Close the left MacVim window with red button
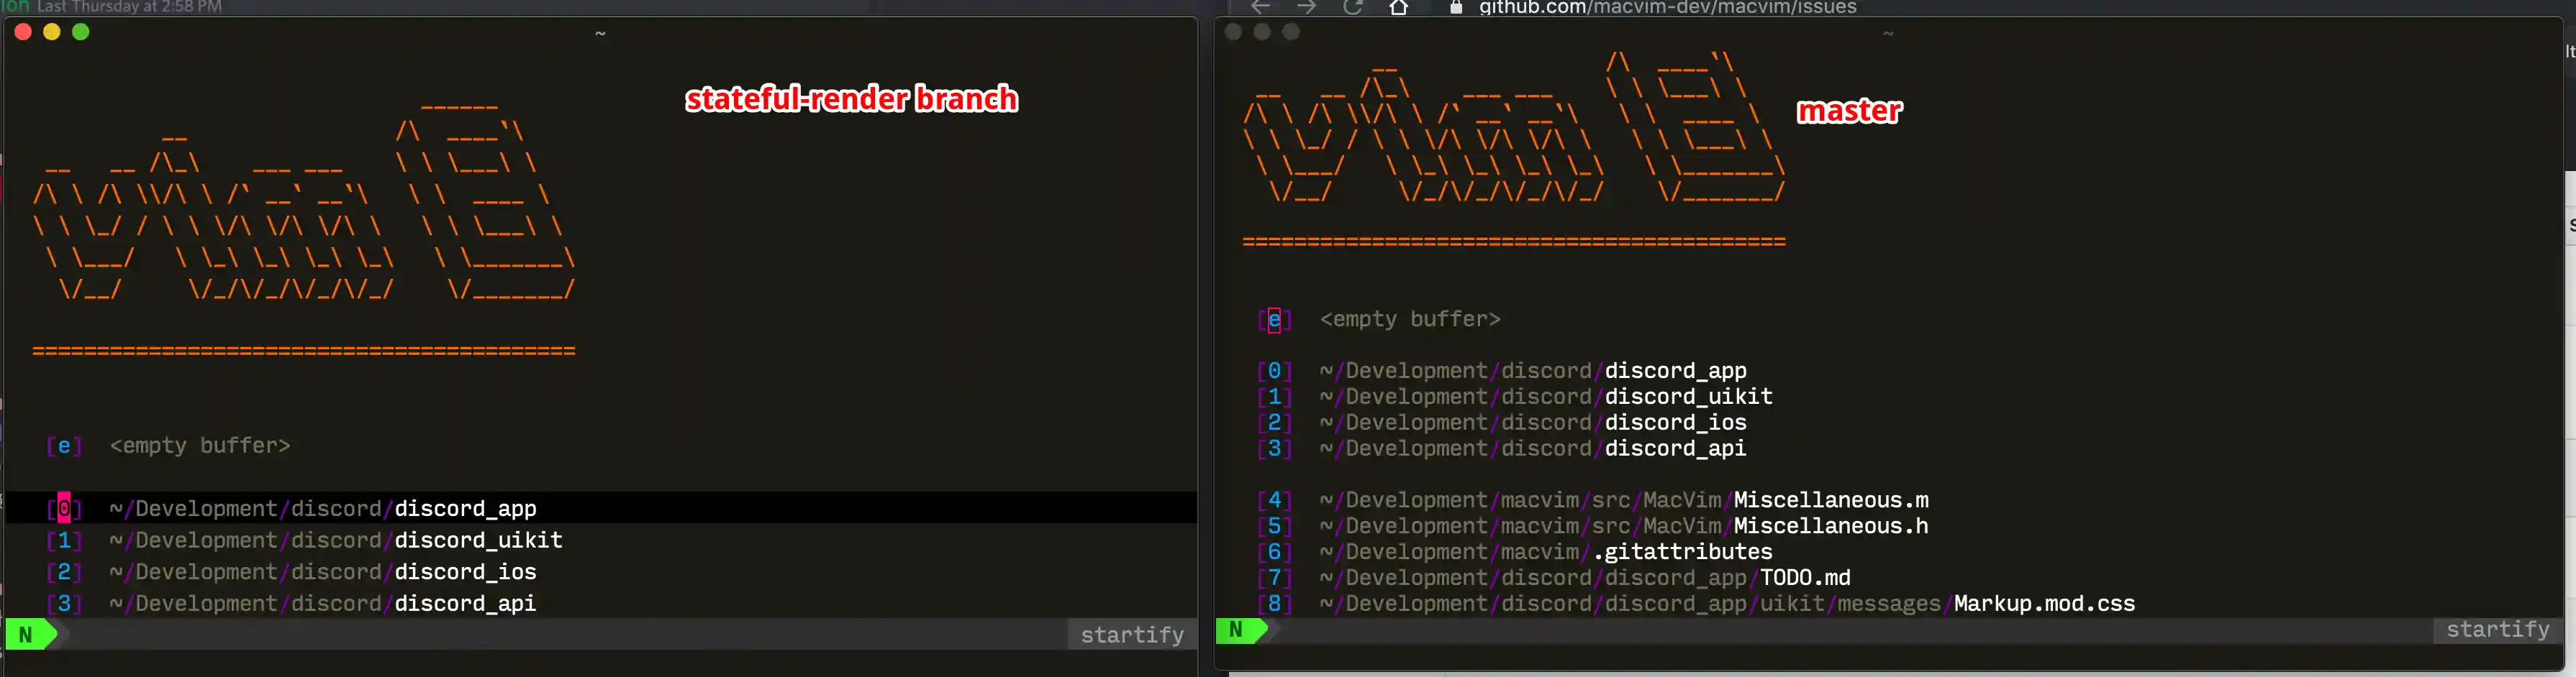This screenshot has width=2576, height=677. tap(23, 32)
